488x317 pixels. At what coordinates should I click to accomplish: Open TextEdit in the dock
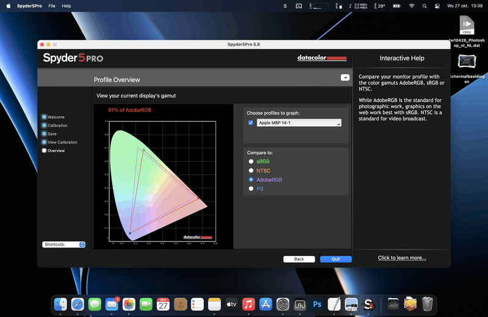coord(334,304)
